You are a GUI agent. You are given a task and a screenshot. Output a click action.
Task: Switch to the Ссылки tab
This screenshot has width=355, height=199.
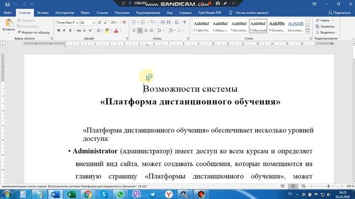[102, 13]
